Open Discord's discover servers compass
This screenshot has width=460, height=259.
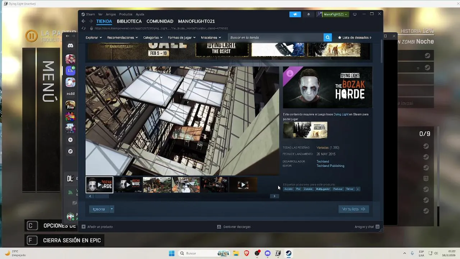70,151
